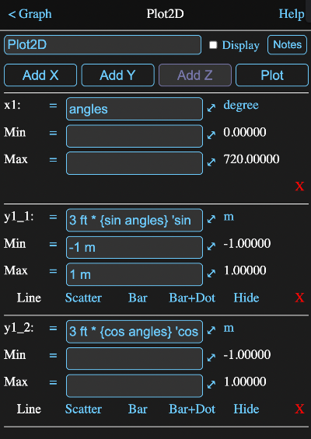This screenshot has height=439, width=311.
Task: Expand the x1 formula editor arrow
Action: point(211,108)
